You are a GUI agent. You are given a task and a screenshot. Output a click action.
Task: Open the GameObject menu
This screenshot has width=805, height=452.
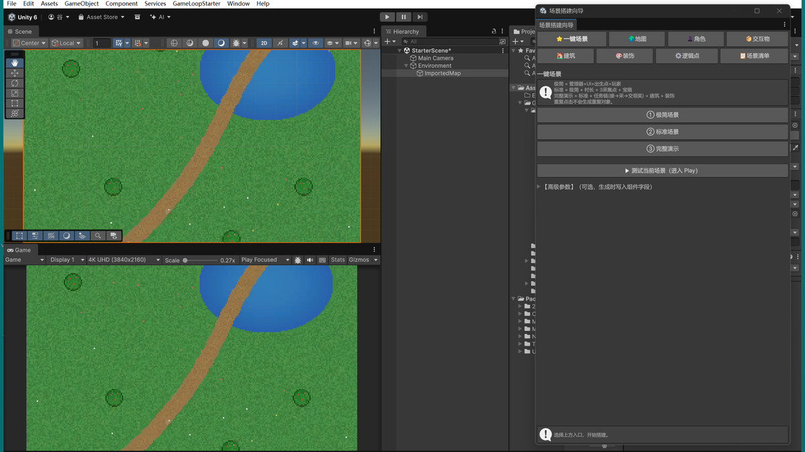(x=82, y=4)
